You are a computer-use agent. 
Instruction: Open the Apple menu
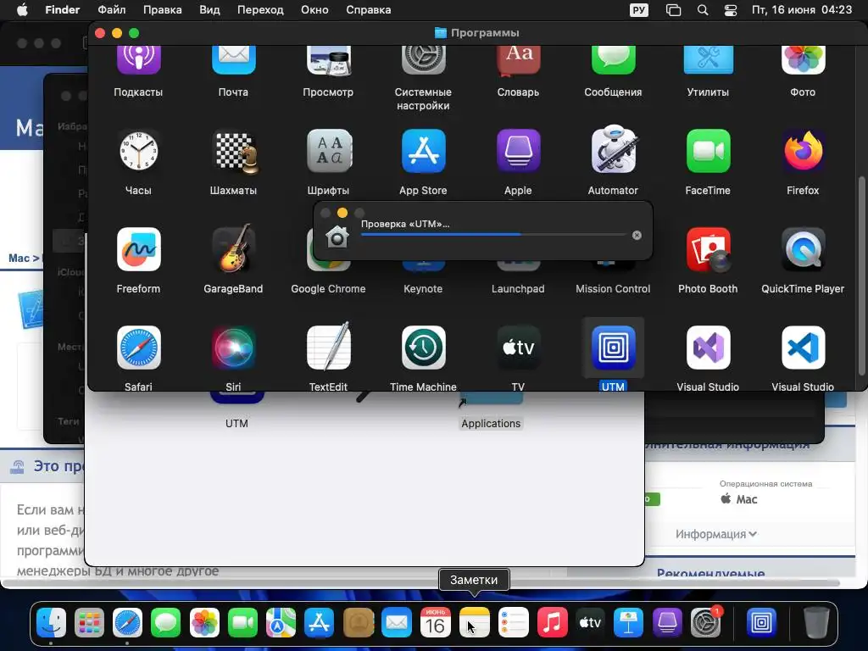[x=22, y=10]
